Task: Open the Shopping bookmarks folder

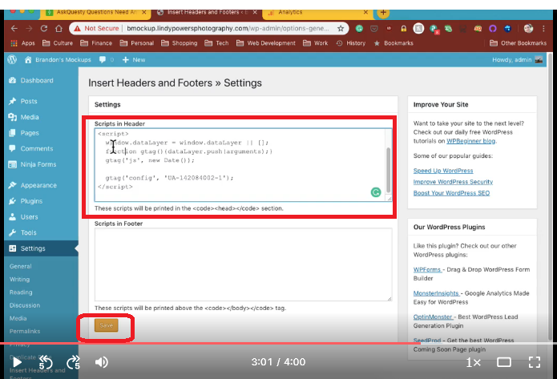Action: (179, 43)
